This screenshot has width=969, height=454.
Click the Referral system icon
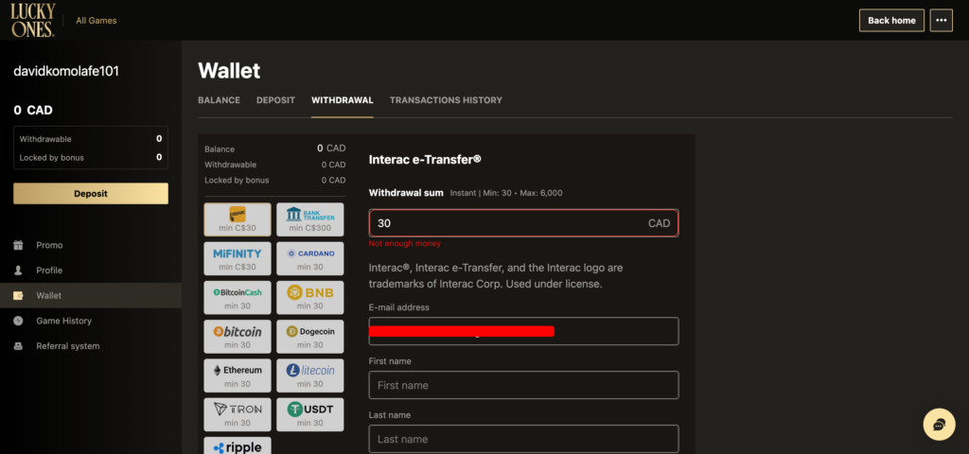pyautogui.click(x=18, y=346)
